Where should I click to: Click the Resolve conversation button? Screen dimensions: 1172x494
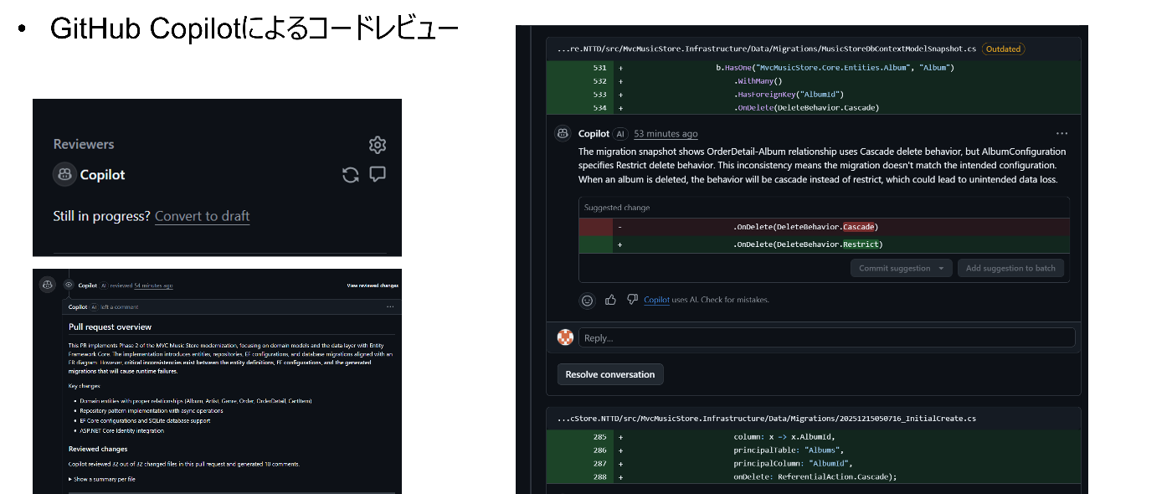click(x=610, y=374)
